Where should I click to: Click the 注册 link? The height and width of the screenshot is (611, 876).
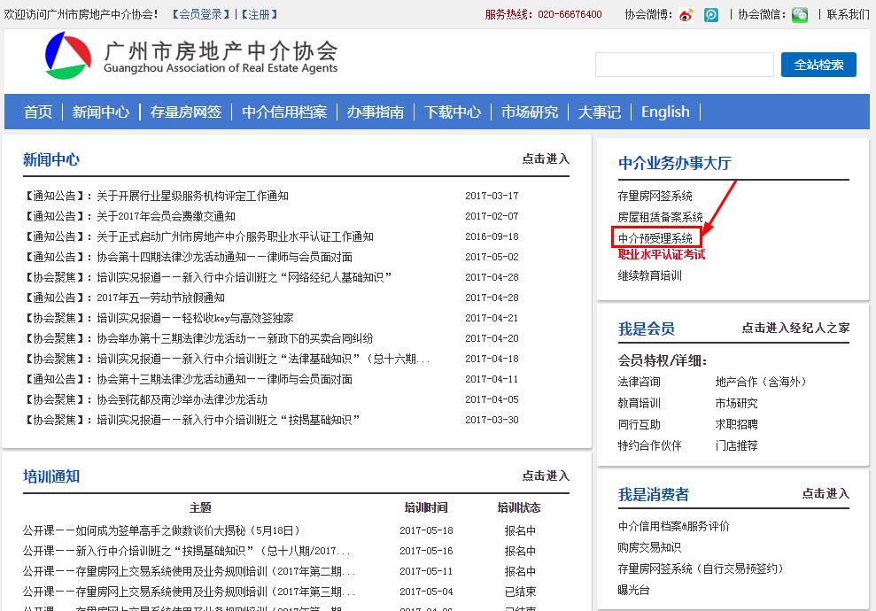260,14
